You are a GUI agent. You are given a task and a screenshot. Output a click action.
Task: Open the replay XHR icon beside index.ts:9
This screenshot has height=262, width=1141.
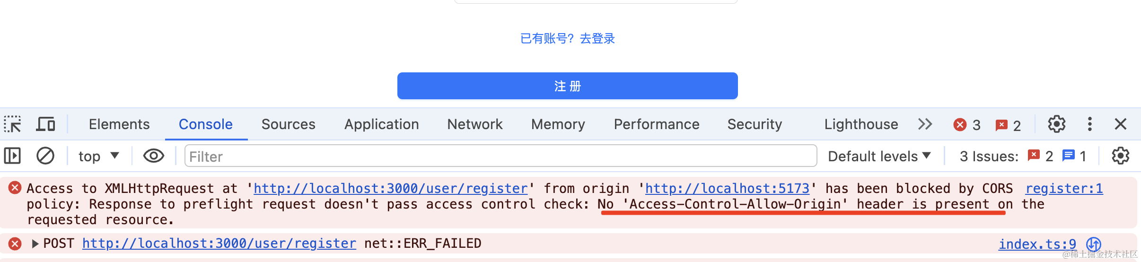pos(1094,244)
